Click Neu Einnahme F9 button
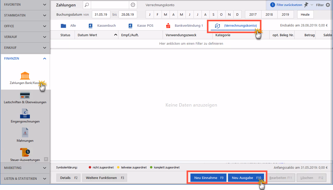This screenshot has height=190, width=333. click(x=209, y=178)
